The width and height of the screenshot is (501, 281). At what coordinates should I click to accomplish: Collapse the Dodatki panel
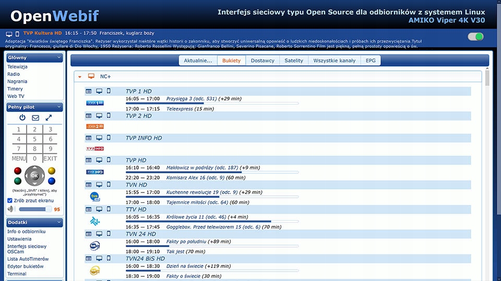[59, 222]
